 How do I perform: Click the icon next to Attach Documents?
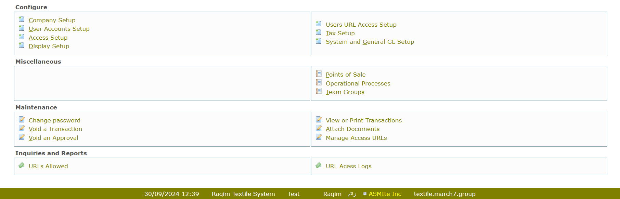(x=319, y=128)
